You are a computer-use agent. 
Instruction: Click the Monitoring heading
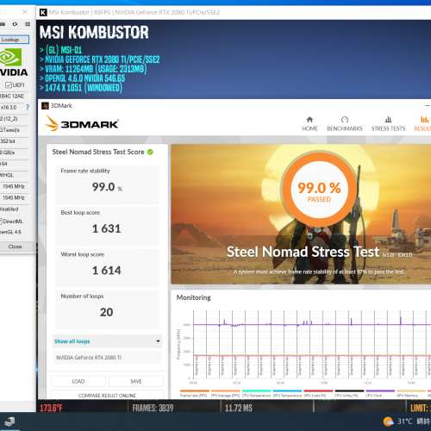tap(193, 297)
